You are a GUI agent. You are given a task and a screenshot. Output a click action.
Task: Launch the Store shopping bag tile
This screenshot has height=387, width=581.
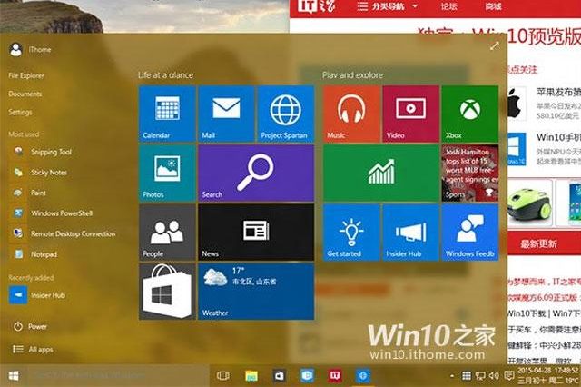[x=167, y=292]
